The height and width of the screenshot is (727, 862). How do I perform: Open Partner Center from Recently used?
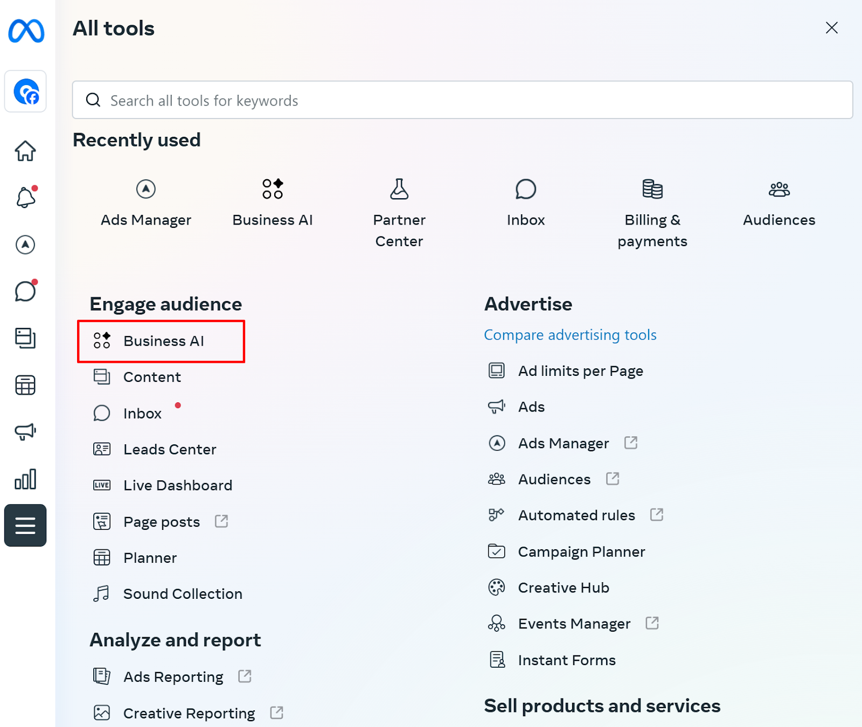tap(399, 214)
